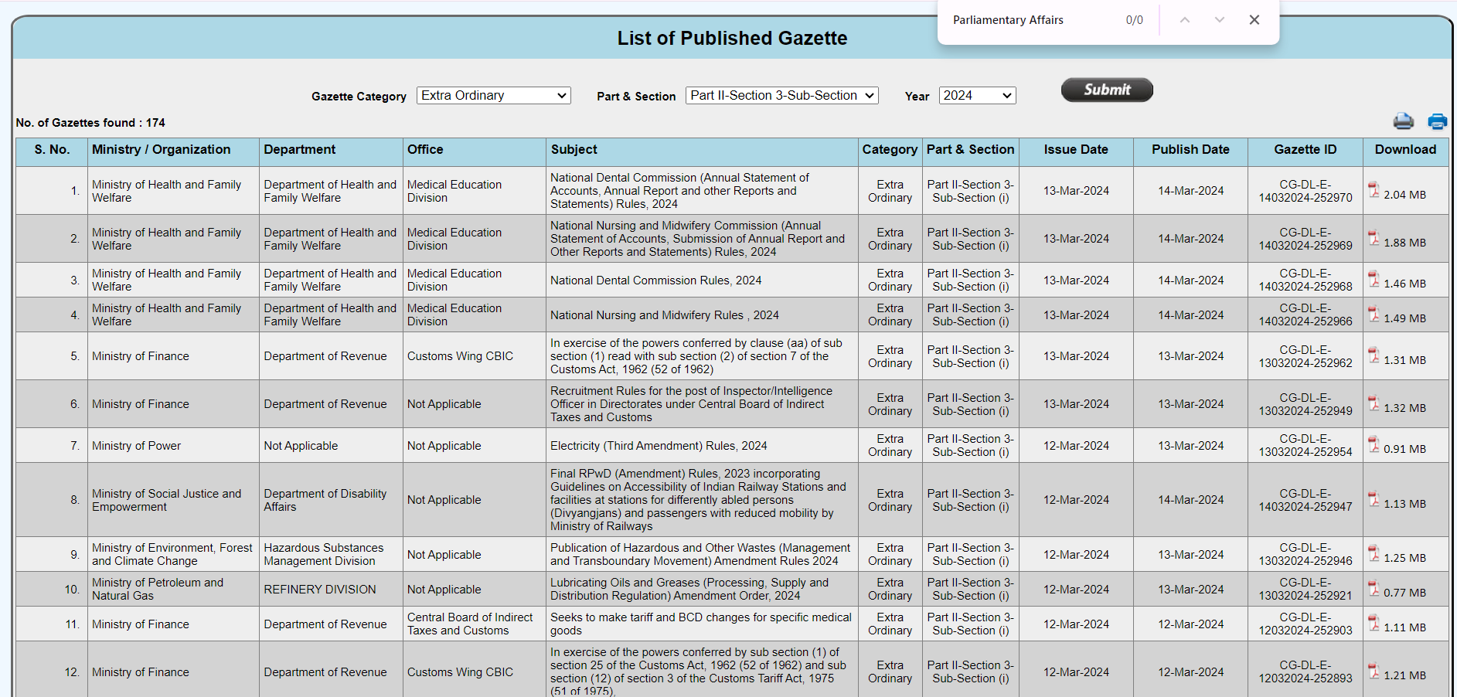
Task: Open the Year dropdown showing 2024
Action: pyautogui.click(x=977, y=96)
